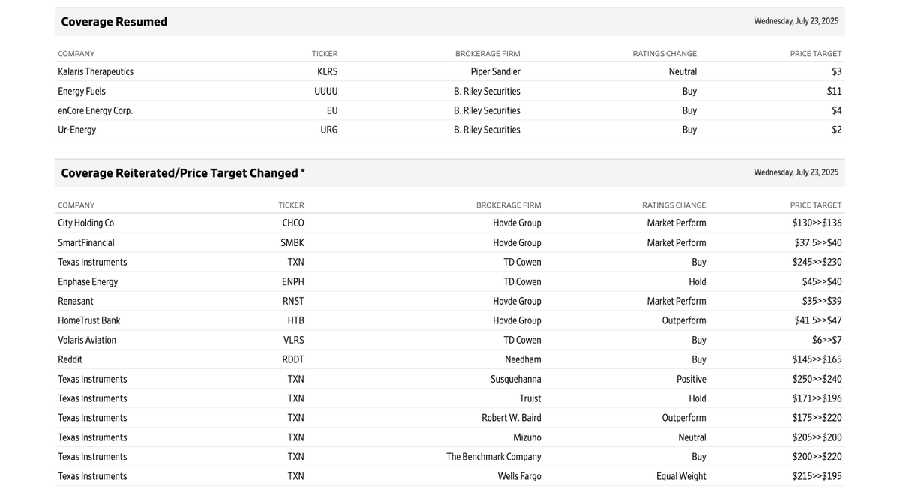
Task: Select the Coverage Resumed section header
Action: point(114,22)
